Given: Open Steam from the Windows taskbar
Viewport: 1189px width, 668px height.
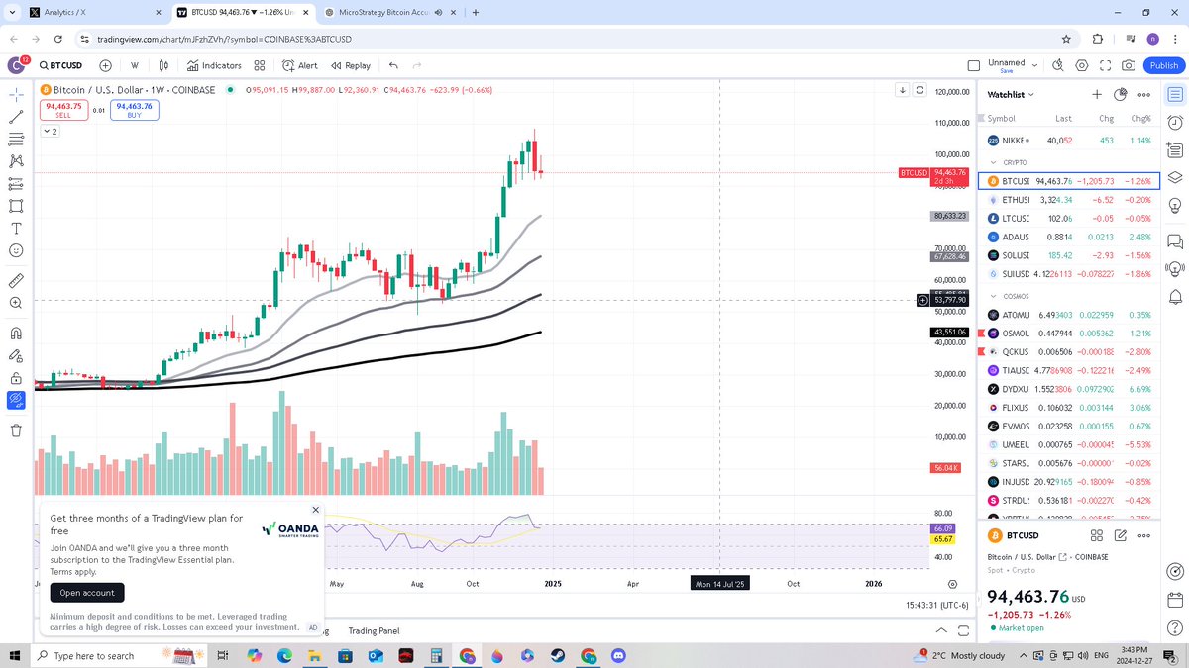Looking at the screenshot, I should point(556,655).
